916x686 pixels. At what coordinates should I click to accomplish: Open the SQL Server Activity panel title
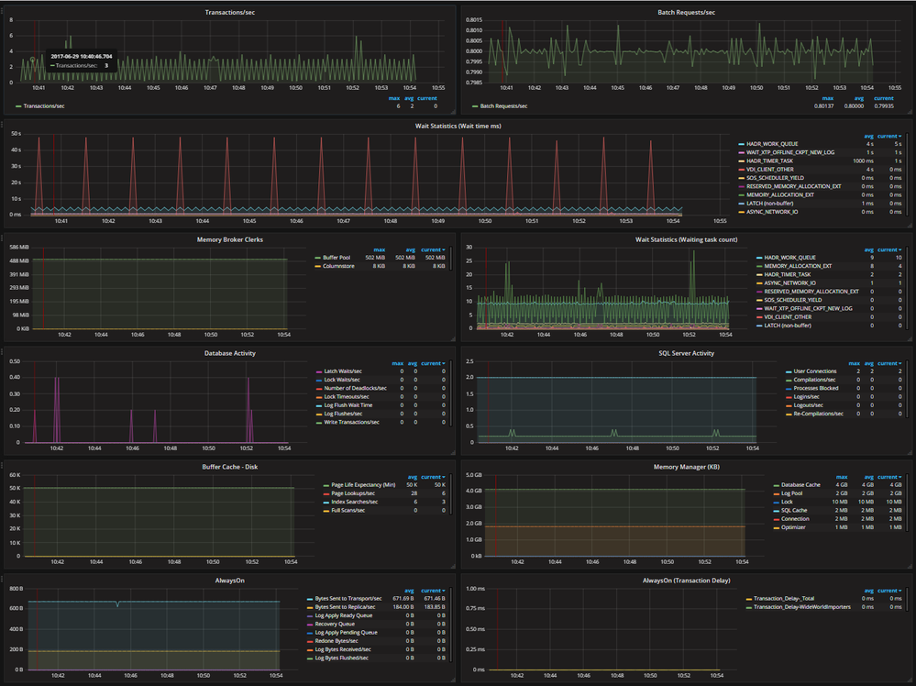tap(686, 353)
